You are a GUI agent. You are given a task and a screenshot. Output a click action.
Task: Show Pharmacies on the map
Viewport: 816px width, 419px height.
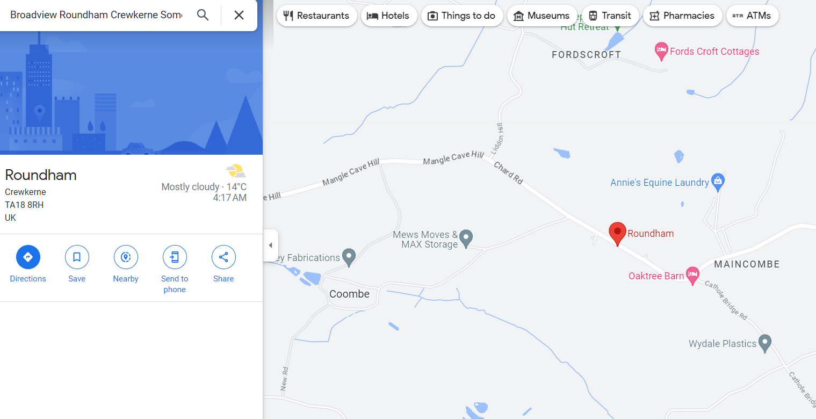pos(682,16)
